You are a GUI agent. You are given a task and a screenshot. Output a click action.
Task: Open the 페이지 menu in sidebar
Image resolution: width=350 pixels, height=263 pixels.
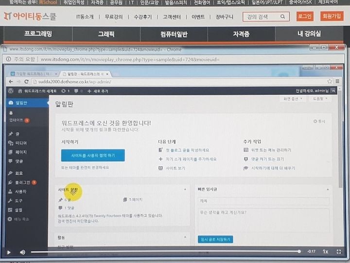pos(17,152)
